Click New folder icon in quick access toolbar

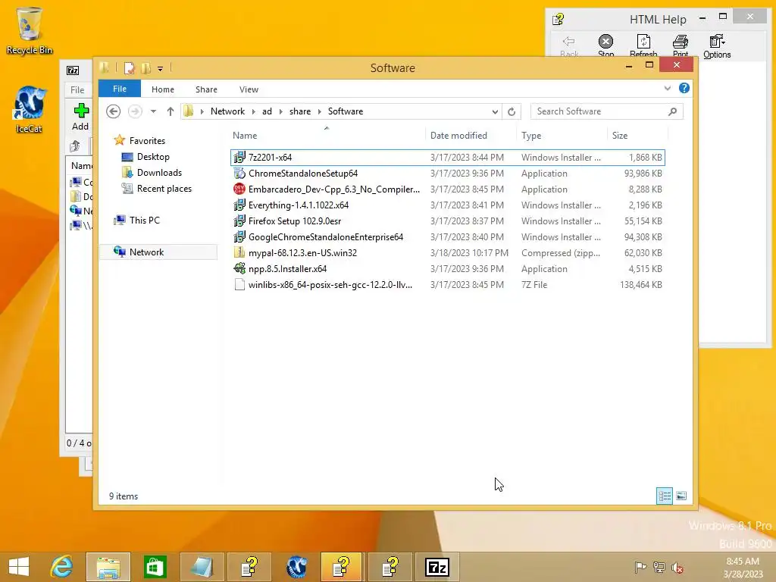(x=146, y=67)
